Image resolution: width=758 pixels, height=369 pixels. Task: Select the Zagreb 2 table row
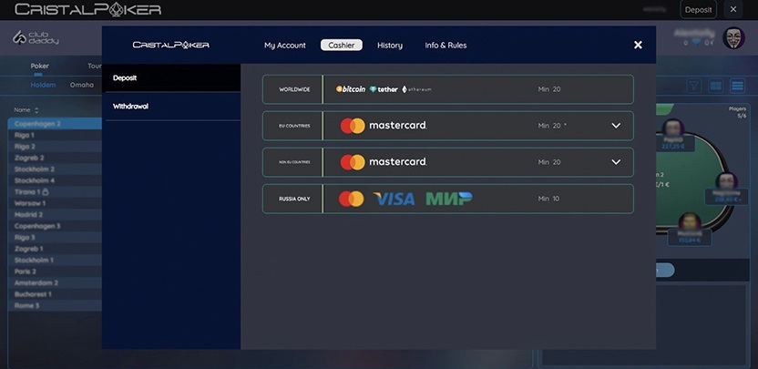55,158
